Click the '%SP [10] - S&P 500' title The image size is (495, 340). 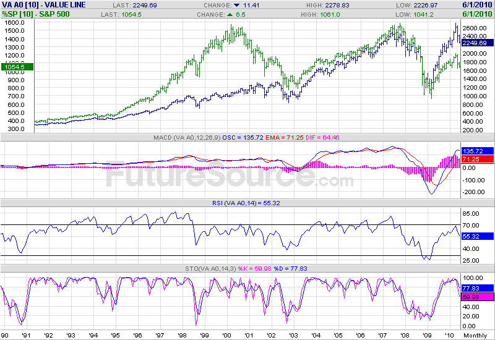pos(36,14)
